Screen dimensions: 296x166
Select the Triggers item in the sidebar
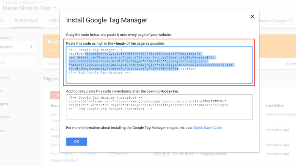pyautogui.click(x=4, y=104)
